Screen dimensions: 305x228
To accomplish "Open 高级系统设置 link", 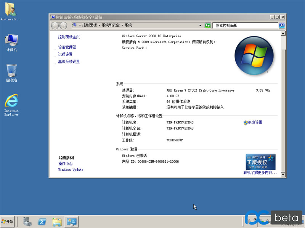I will 69,62.
